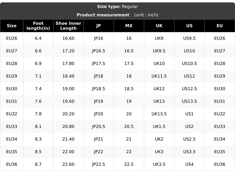Select the 8.5 foot length cell
This screenshot has height=171, width=235.
tap(38, 152)
